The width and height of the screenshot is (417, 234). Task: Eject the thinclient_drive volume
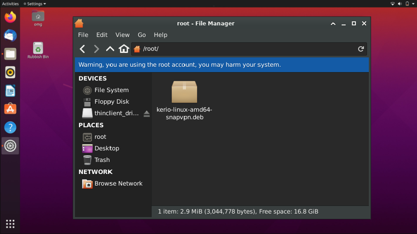point(147,113)
